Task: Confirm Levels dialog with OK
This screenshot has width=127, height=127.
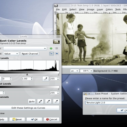Action: coord(34,119)
